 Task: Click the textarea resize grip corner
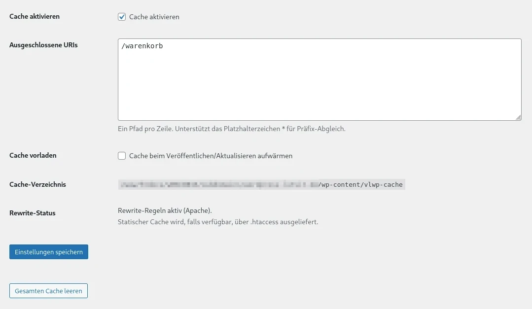point(519,117)
